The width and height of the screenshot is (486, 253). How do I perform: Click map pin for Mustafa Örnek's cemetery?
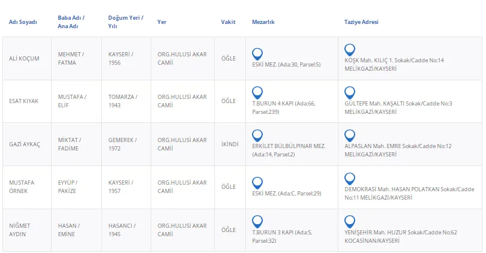click(257, 182)
